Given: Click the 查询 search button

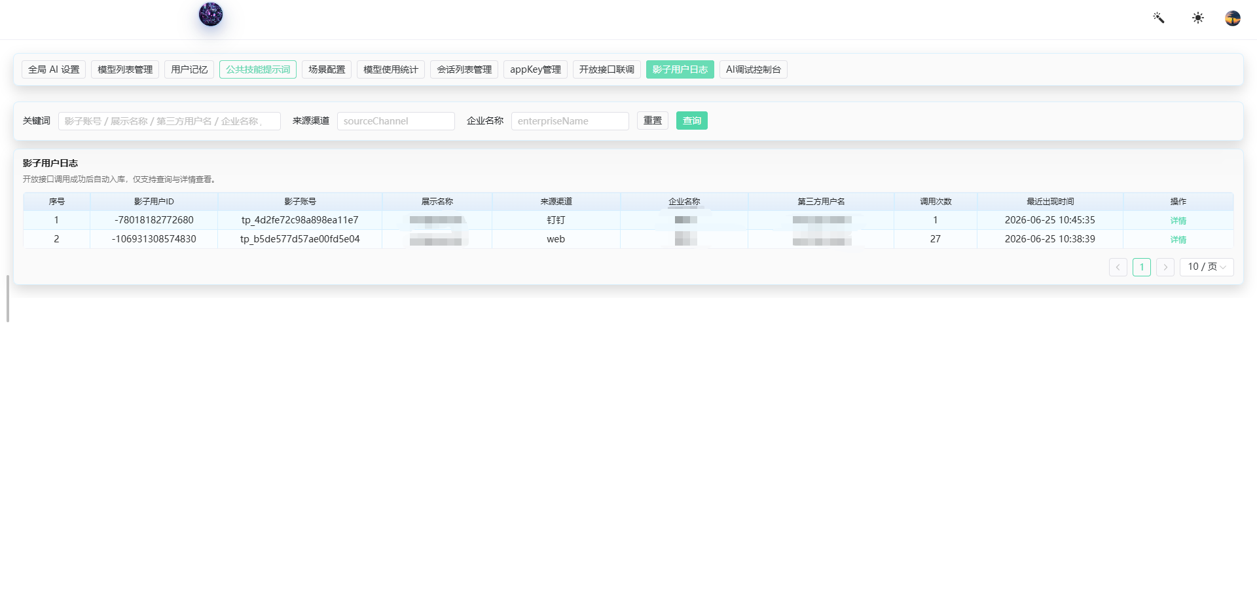Looking at the screenshot, I should pyautogui.click(x=692, y=121).
